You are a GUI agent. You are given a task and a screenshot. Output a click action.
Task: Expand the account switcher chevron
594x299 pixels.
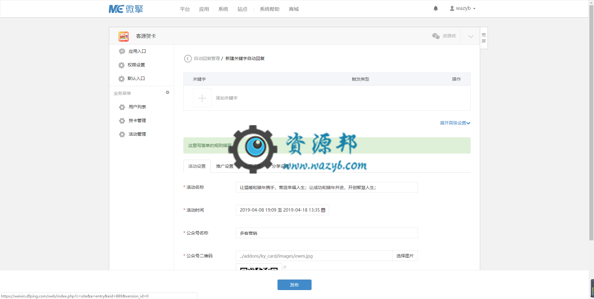coord(471,36)
